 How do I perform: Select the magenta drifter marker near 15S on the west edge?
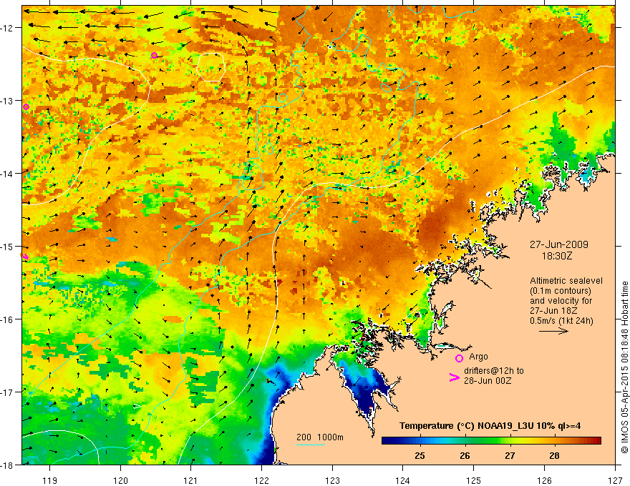[x=25, y=257]
